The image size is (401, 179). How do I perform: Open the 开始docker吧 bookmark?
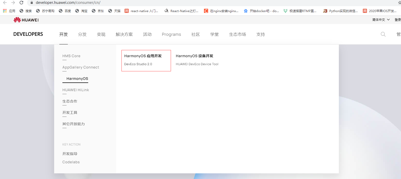tap(261, 11)
